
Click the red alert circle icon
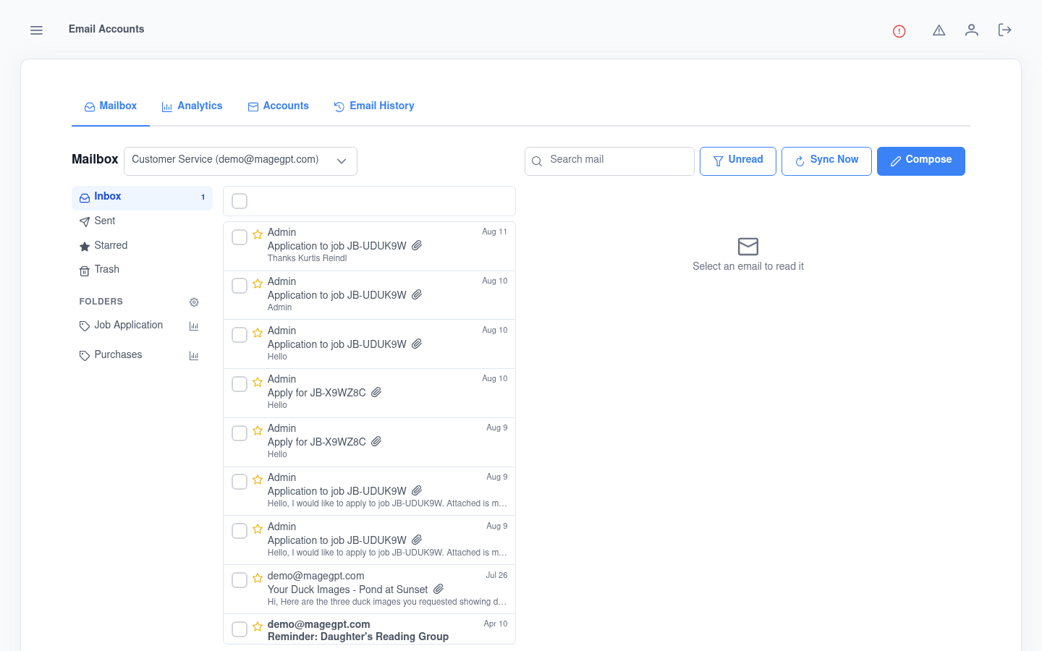point(899,31)
